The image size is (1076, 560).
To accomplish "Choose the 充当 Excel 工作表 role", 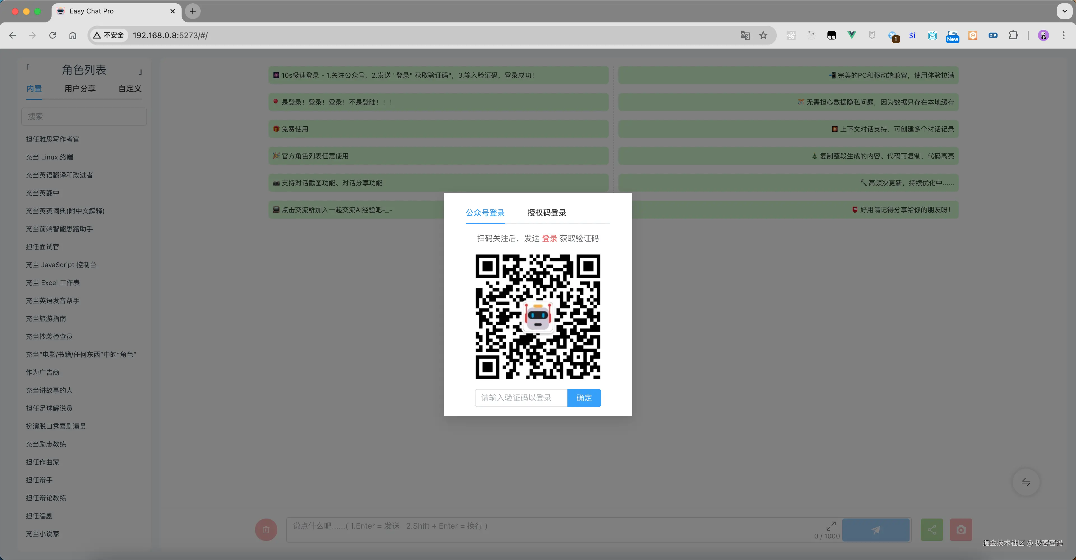I will [x=53, y=283].
